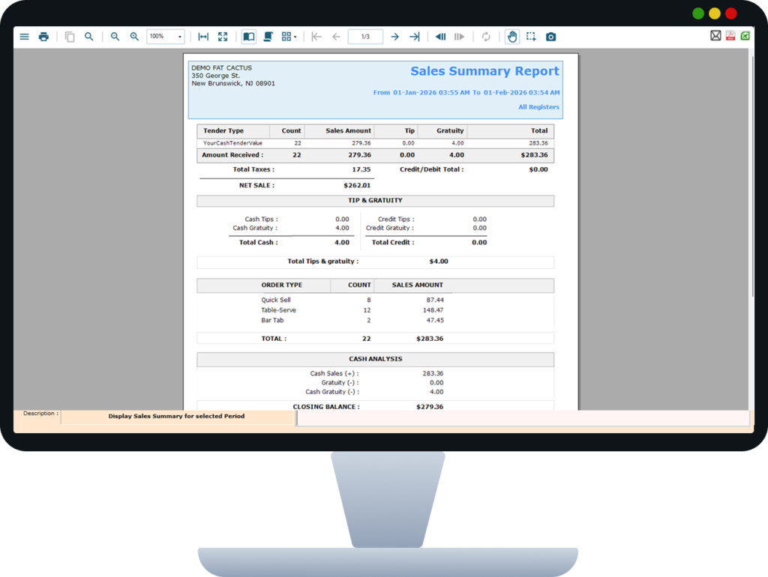
Task: Export the report as PDF
Action: click(730, 36)
